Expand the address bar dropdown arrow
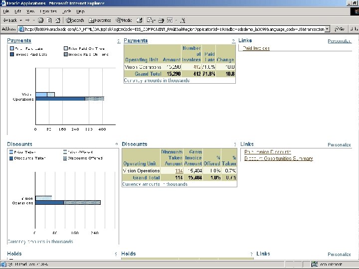The width and height of the screenshot is (359, 269). 328,29
